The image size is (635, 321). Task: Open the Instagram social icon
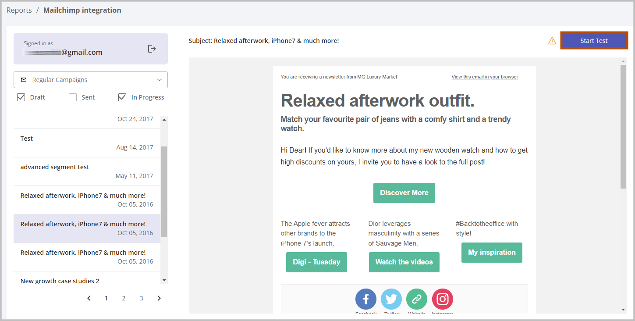443,299
